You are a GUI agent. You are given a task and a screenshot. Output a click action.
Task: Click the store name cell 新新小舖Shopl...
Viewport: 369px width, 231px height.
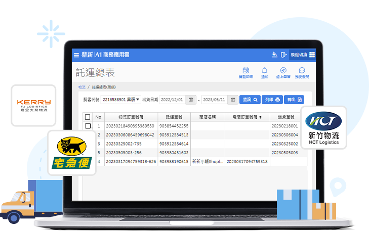(x=208, y=162)
